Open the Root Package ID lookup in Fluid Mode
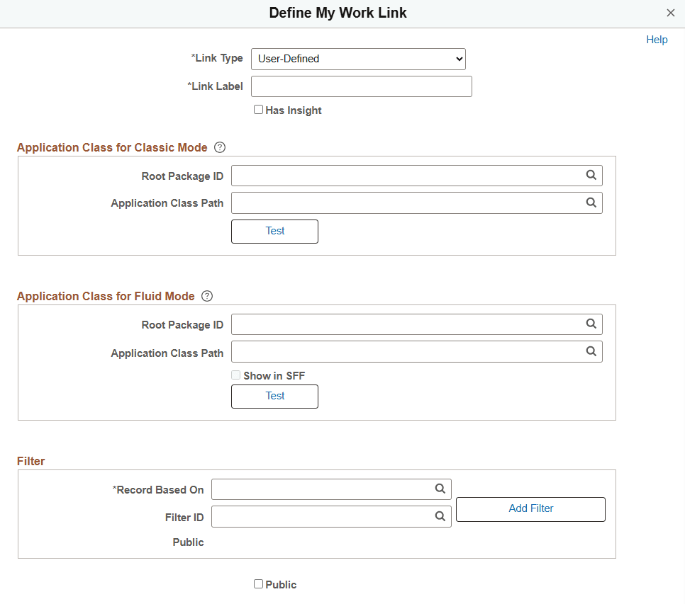 [x=591, y=324]
